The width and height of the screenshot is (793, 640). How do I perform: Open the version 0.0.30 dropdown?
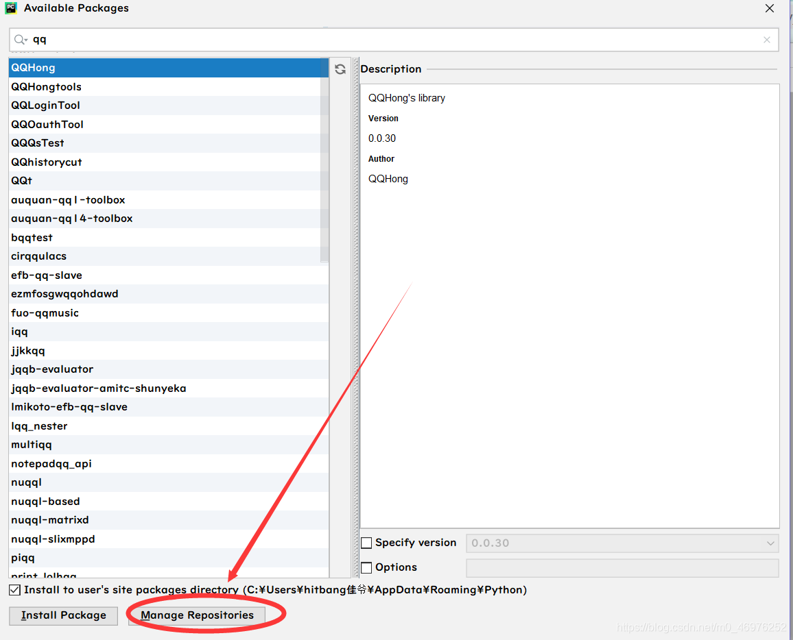tap(622, 543)
